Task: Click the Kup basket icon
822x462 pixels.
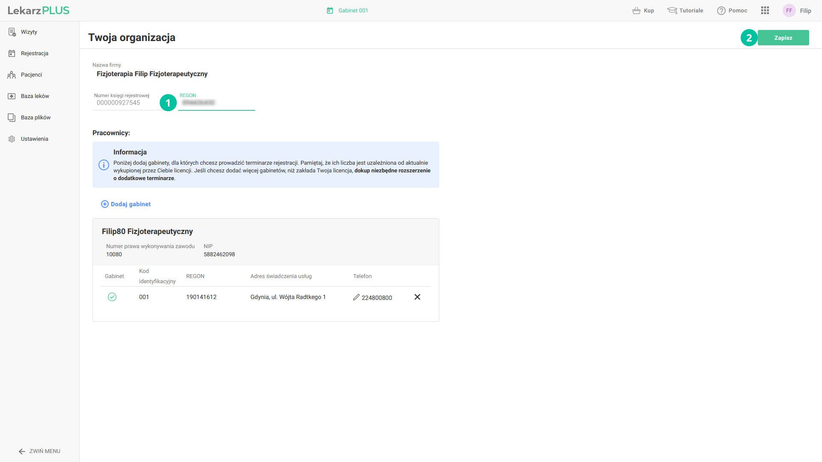Action: 637,11
